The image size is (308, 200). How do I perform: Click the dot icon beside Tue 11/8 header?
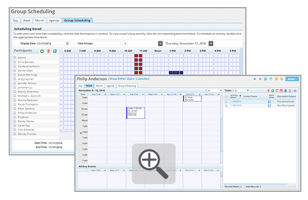143,94
